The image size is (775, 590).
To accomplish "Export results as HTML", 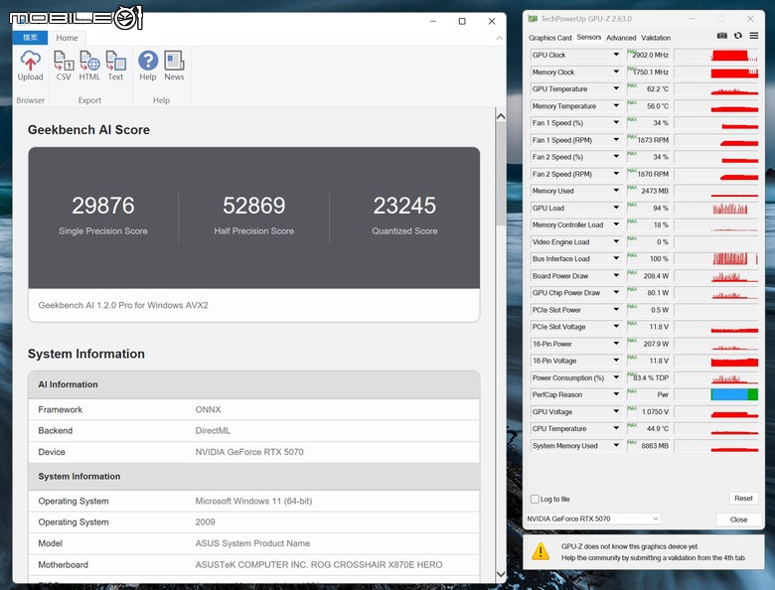I will pos(89,66).
